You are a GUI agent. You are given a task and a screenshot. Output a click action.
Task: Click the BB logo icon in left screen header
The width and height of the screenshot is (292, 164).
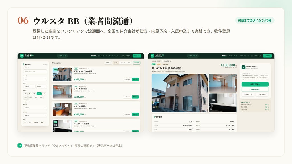[x=22, y=56]
